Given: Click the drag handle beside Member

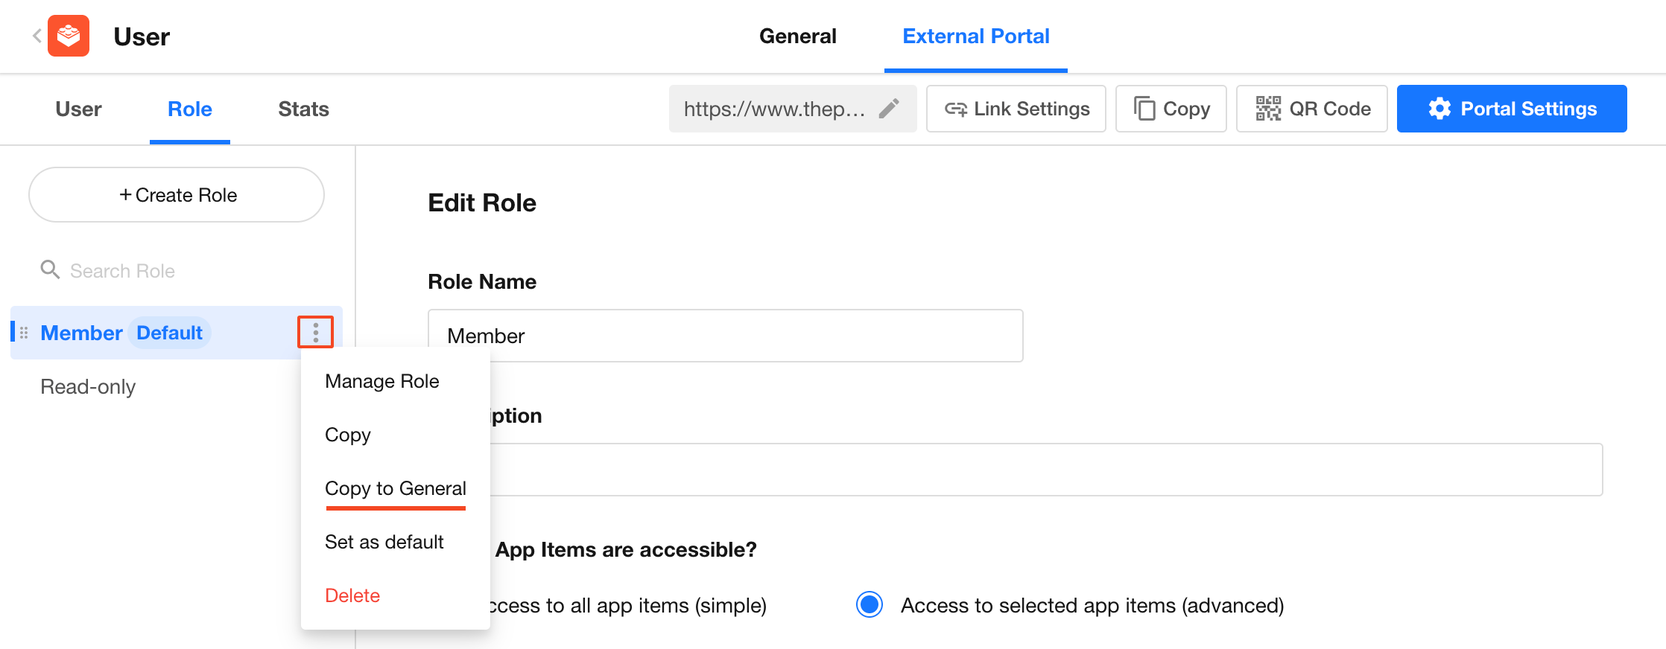Looking at the screenshot, I should pyautogui.click(x=24, y=333).
